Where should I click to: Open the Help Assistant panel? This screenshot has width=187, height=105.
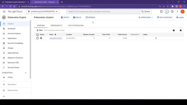[165, 17]
